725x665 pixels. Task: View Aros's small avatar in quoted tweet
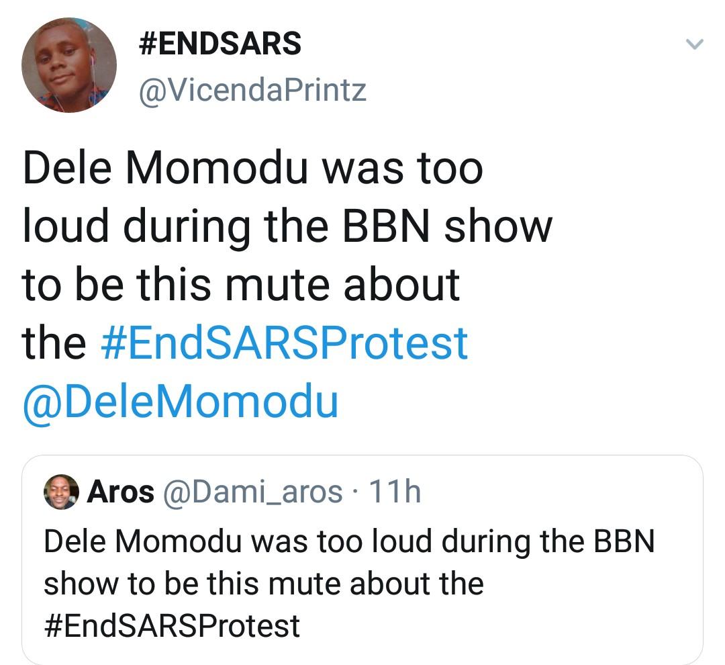point(61,492)
